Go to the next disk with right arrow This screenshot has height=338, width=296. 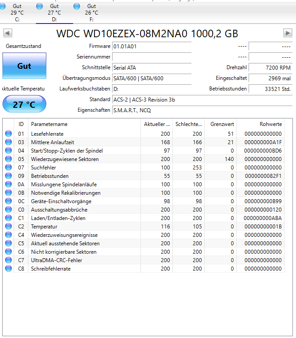(x=288, y=33)
